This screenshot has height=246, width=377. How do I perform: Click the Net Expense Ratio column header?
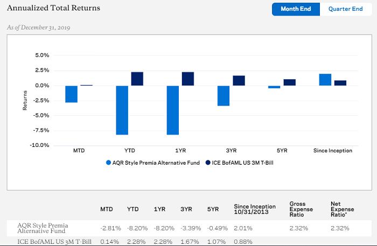click(342, 209)
